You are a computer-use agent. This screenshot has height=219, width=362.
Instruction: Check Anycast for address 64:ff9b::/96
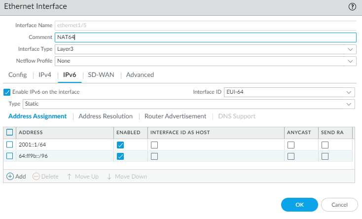click(x=291, y=156)
